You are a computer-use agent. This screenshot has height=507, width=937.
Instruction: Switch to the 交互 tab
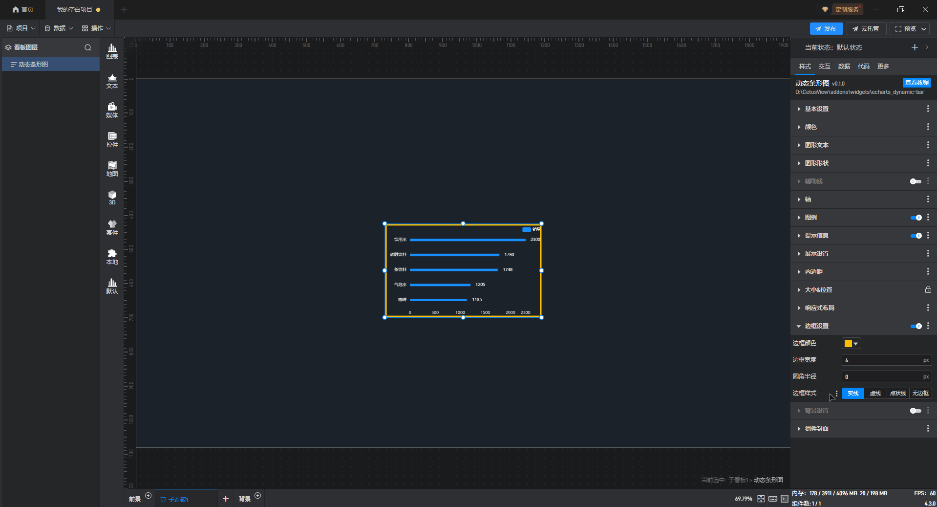click(824, 66)
